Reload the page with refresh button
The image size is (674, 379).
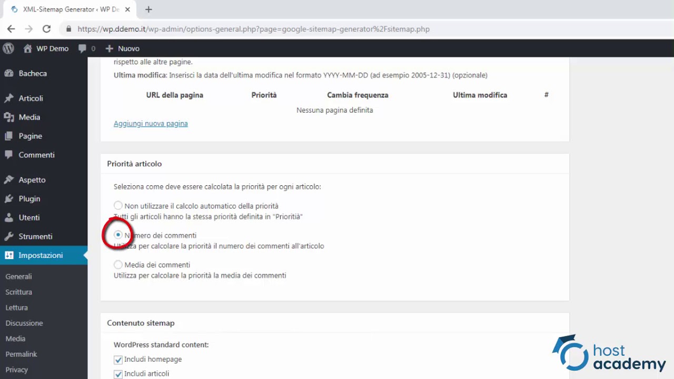point(46,29)
